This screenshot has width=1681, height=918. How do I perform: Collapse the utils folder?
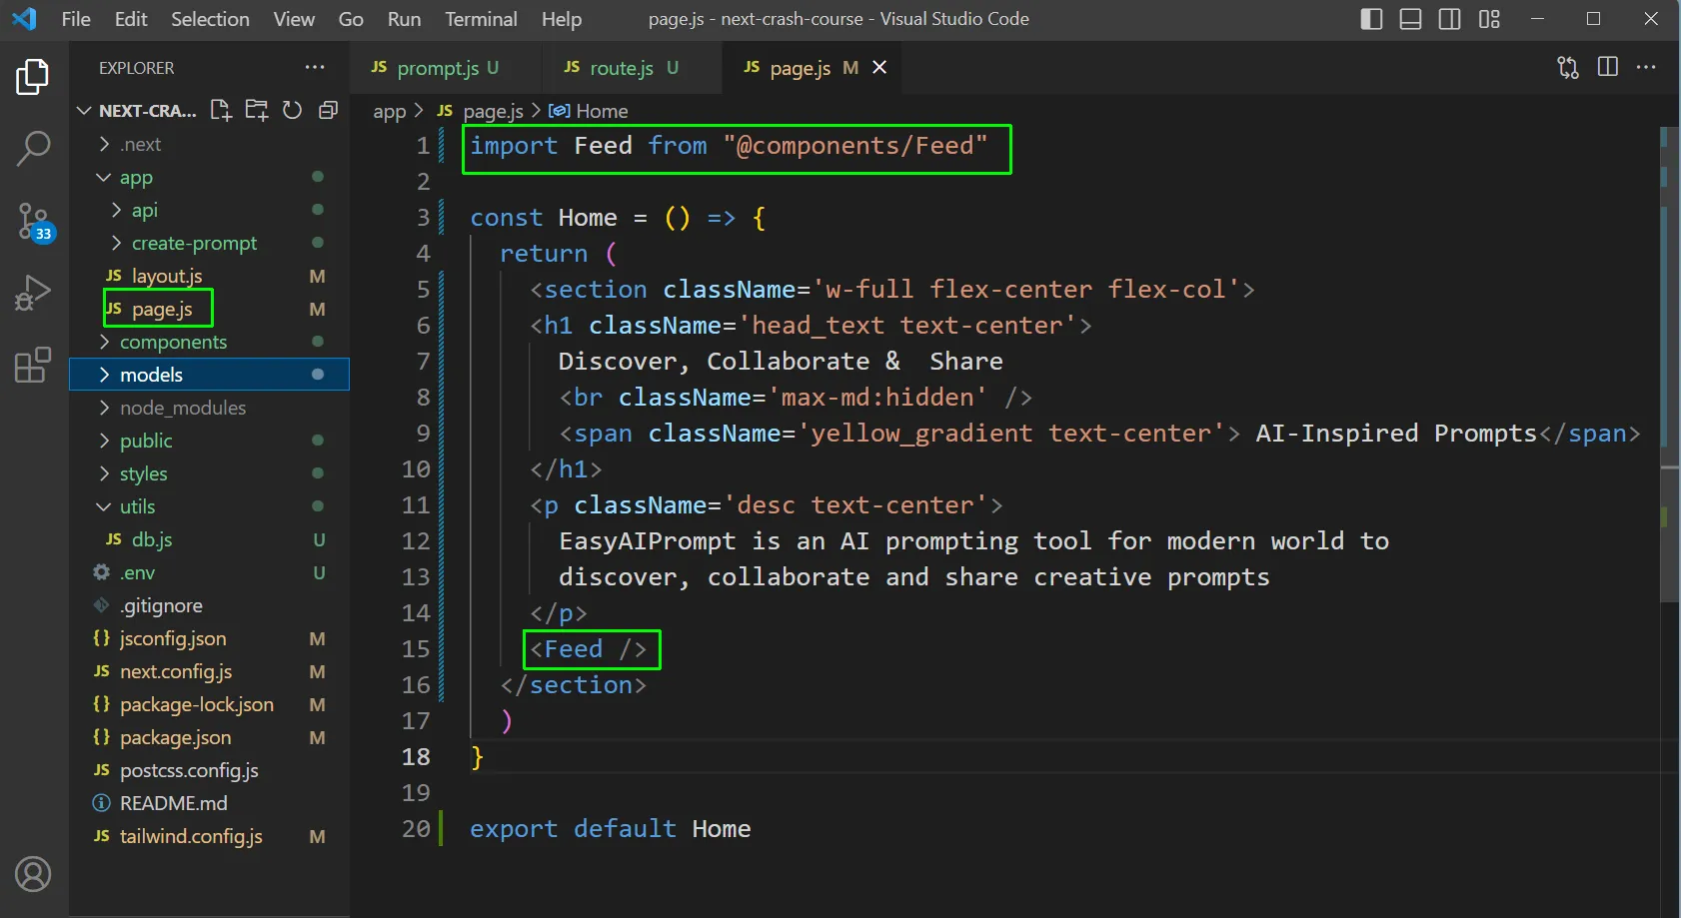[210, 506]
